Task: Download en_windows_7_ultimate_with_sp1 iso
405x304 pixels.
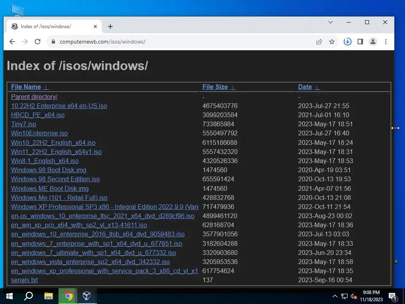Action: tap(93, 253)
